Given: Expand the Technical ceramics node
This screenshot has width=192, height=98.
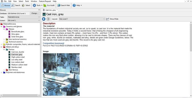Looking at the screenshot, I should [4, 42].
